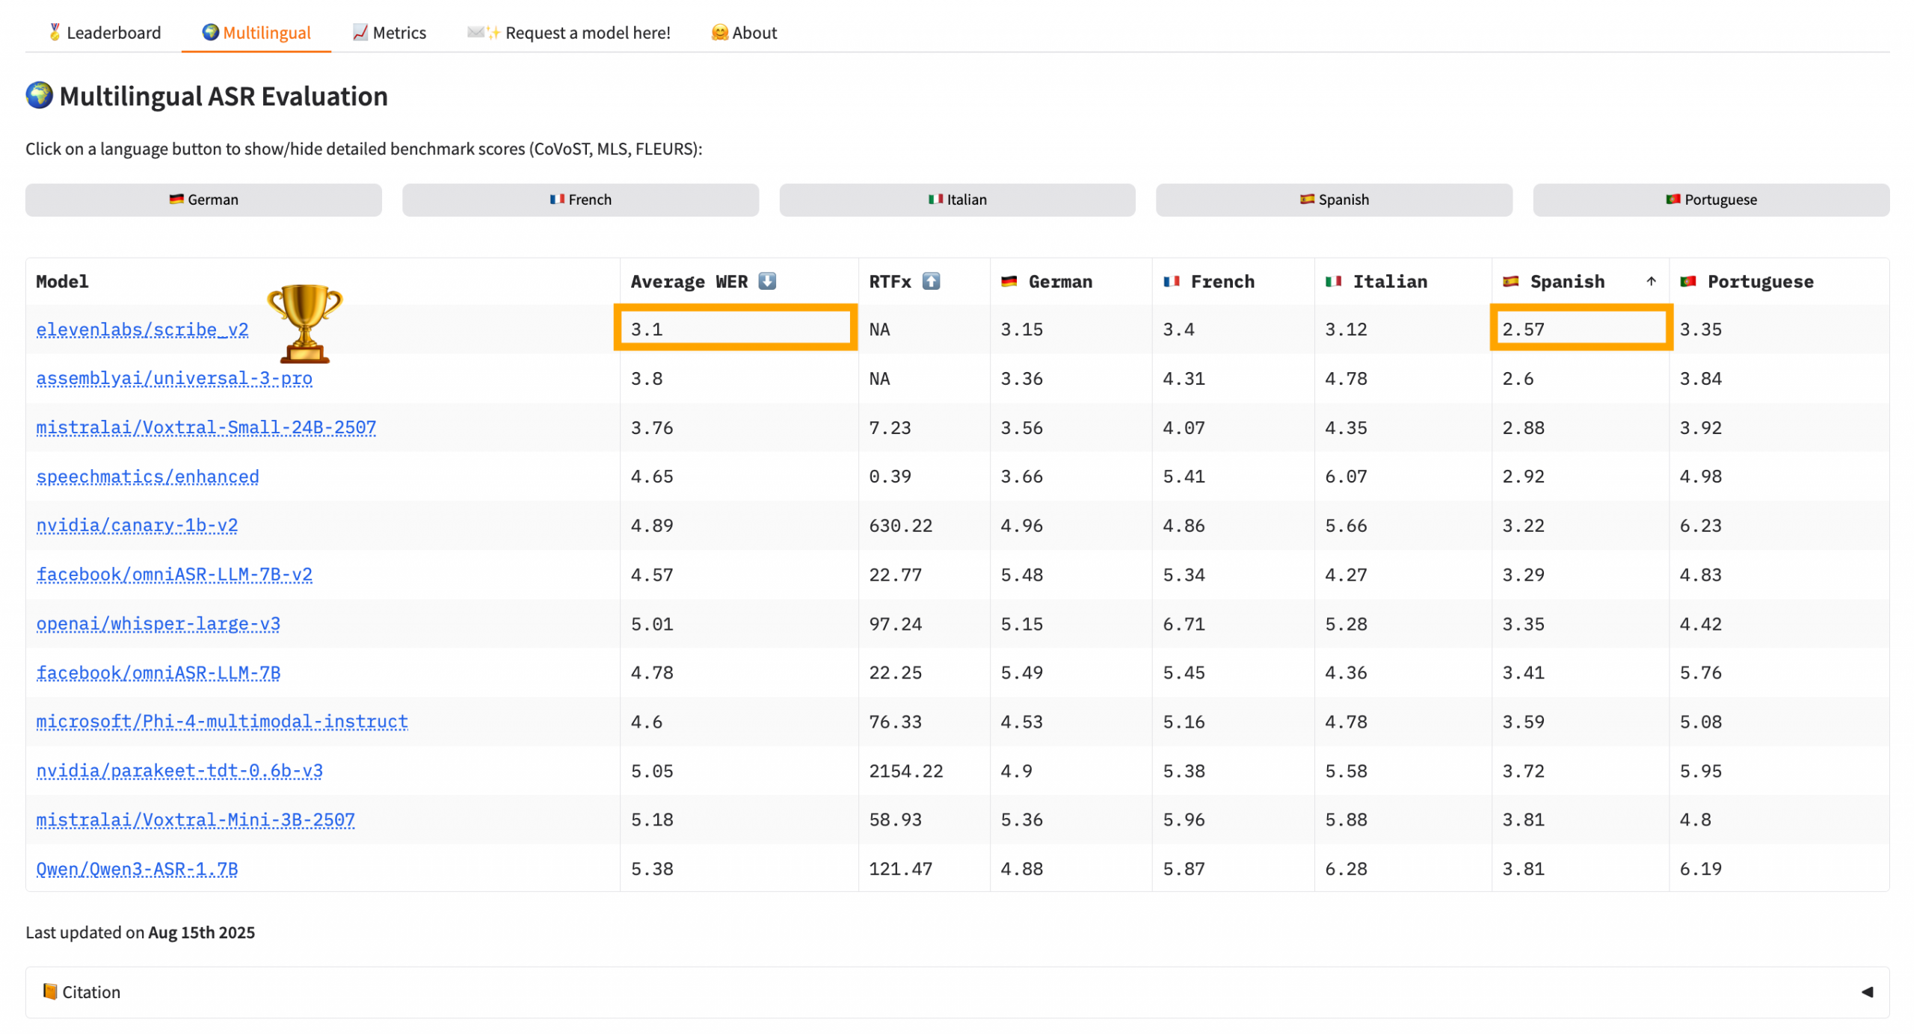
Task: Click the Spanish column sort arrow
Action: coord(1651,282)
